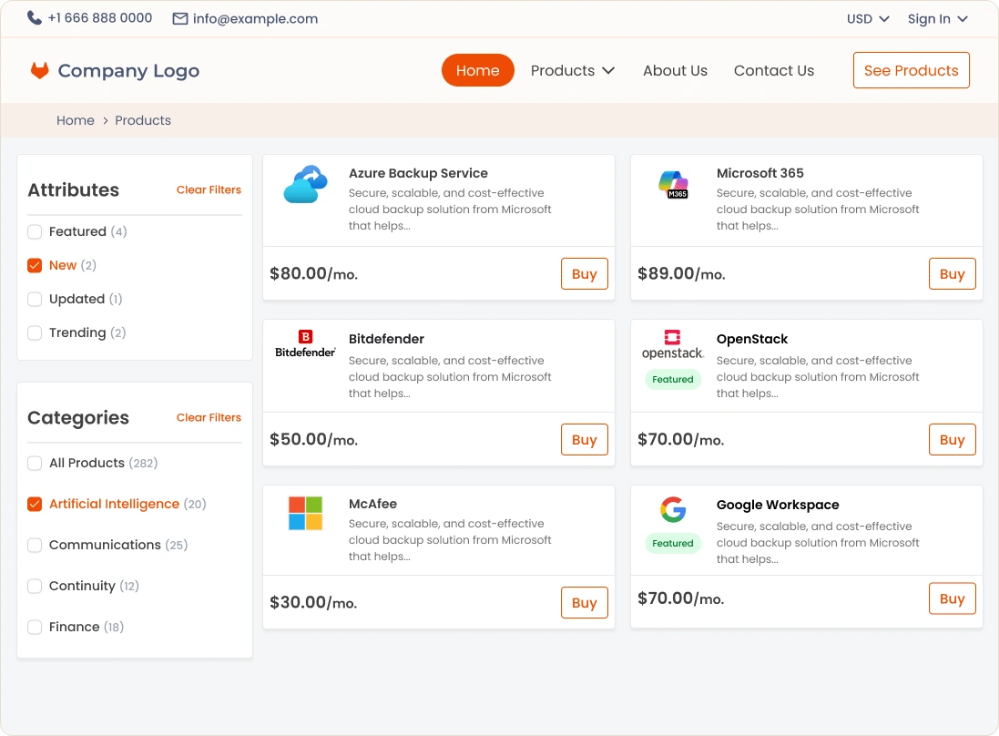The image size is (999, 736).
Task: Clear Filters in the Categories panel
Action: (209, 417)
